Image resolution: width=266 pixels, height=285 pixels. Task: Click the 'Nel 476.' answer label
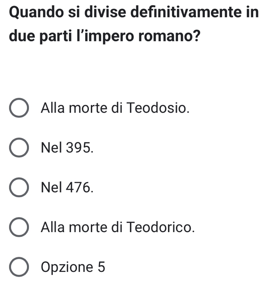[x=67, y=188]
